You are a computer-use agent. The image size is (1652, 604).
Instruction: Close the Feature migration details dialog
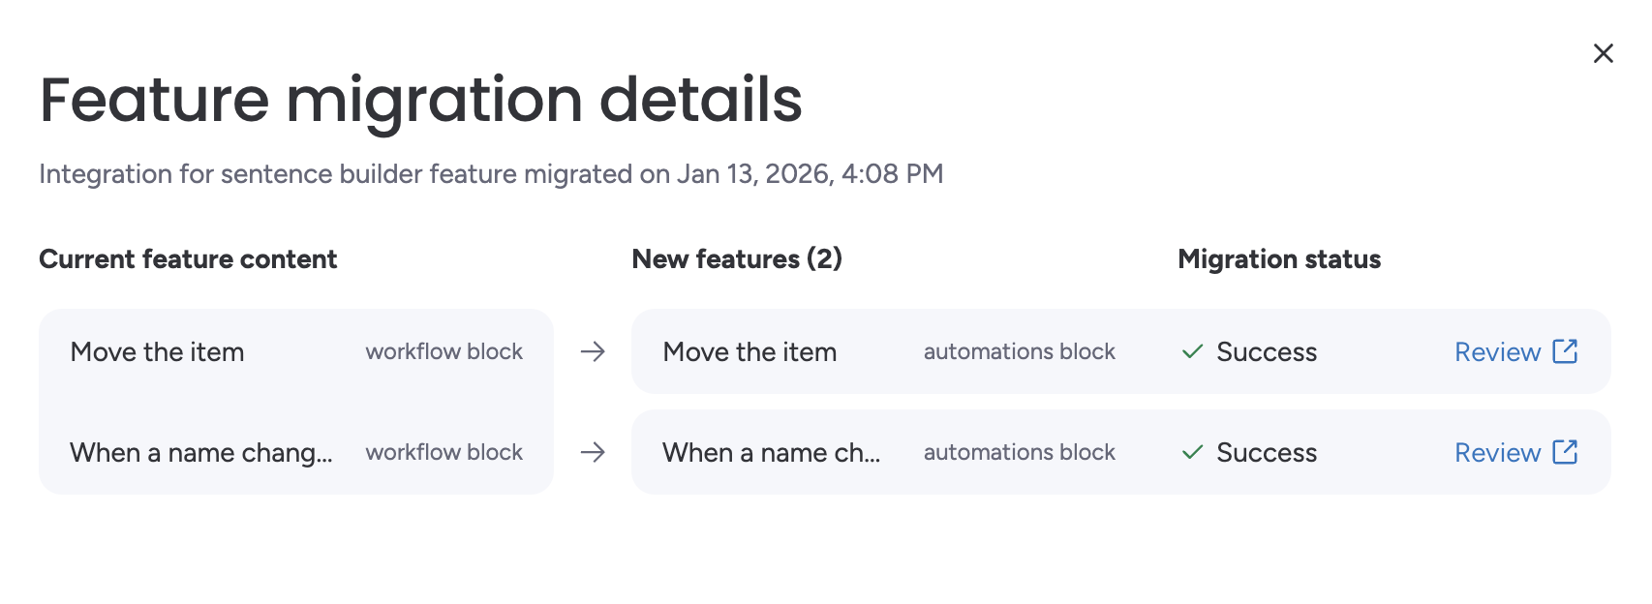[x=1603, y=53]
